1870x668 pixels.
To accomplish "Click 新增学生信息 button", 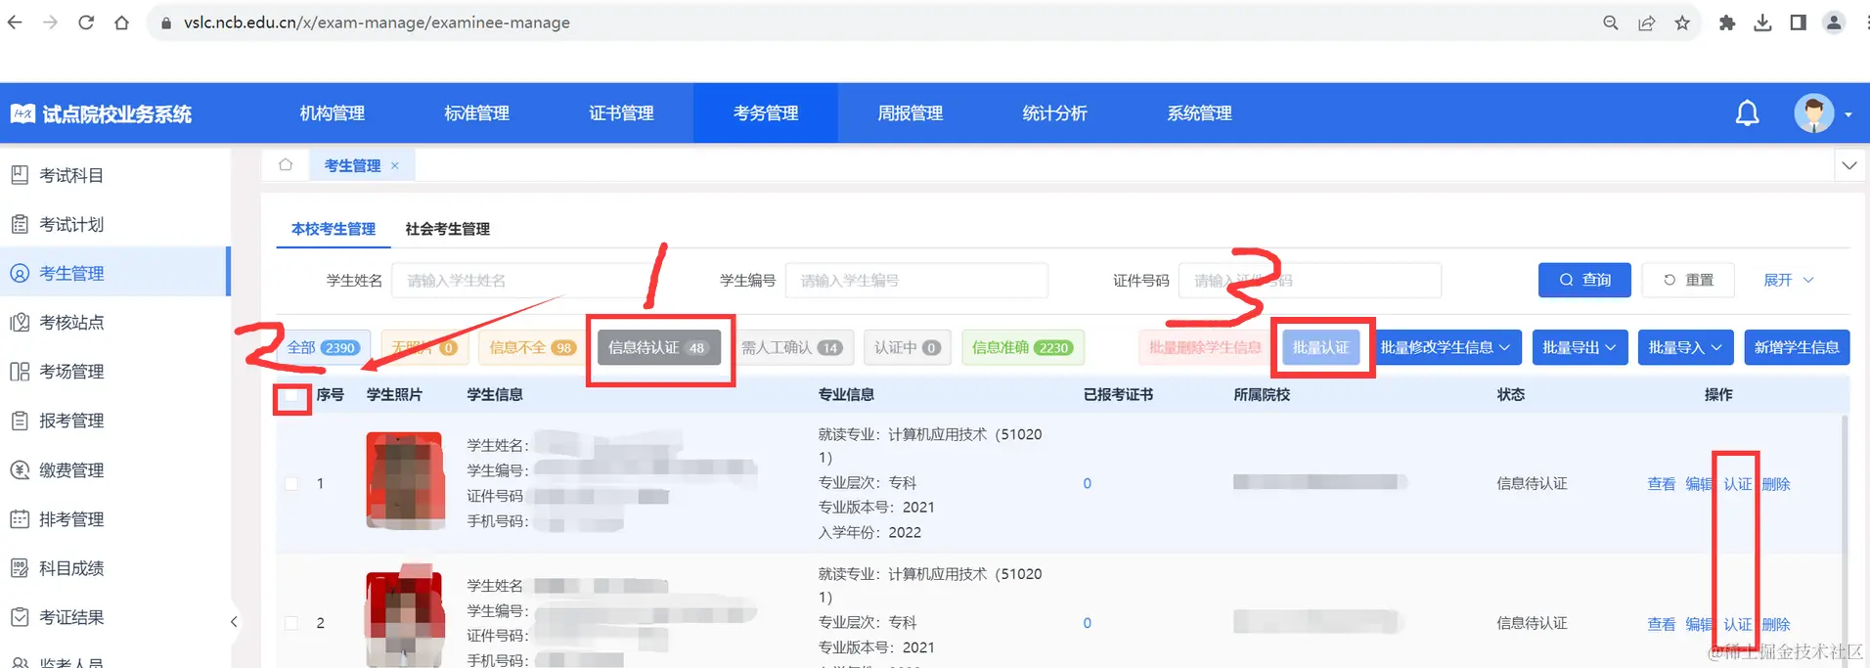I will tap(1797, 347).
